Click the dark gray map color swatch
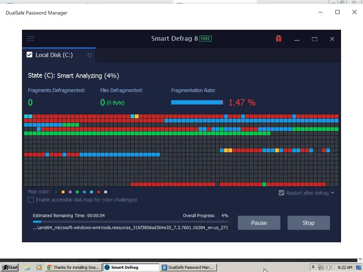 (56, 192)
